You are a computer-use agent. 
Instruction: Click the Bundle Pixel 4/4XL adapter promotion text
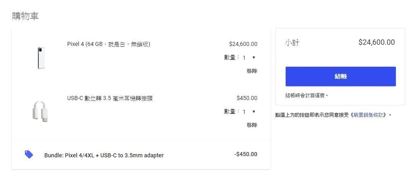point(104,155)
